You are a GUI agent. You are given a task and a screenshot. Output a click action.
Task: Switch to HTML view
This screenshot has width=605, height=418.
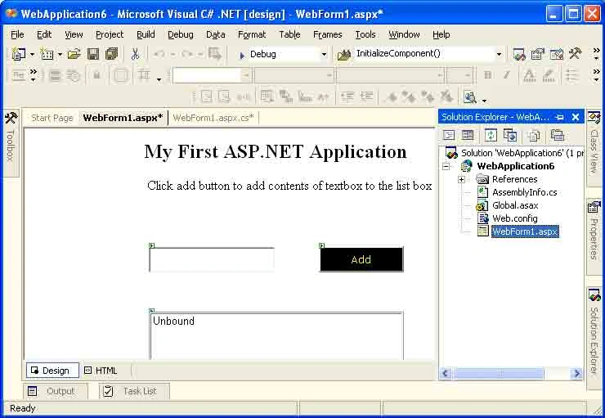(x=101, y=371)
